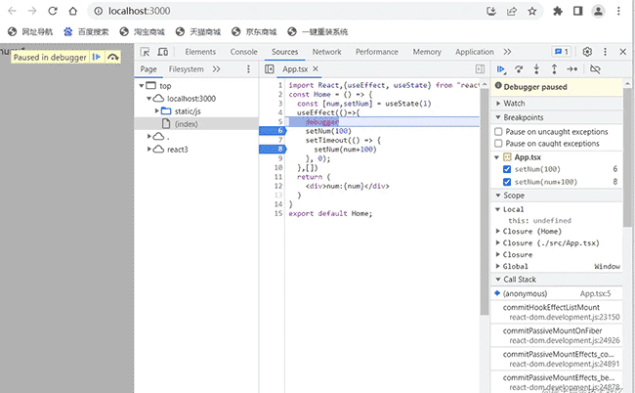Activate the inspect element picker icon

tap(145, 52)
